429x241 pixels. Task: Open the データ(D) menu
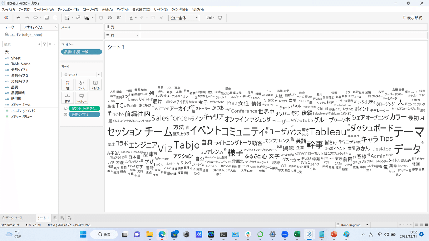click(24, 9)
